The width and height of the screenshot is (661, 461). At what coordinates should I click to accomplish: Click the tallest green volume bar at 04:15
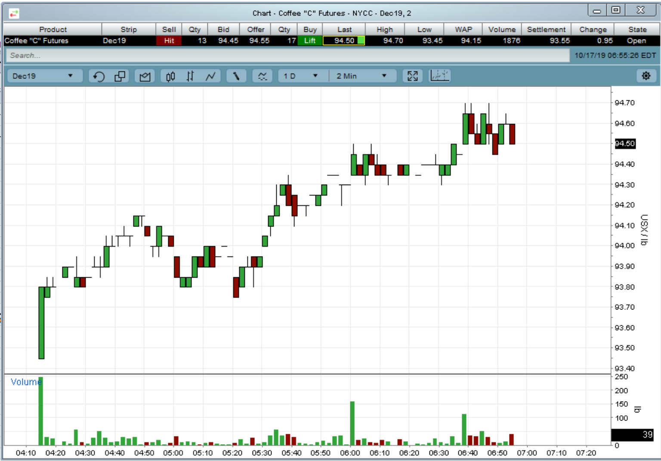click(x=41, y=411)
